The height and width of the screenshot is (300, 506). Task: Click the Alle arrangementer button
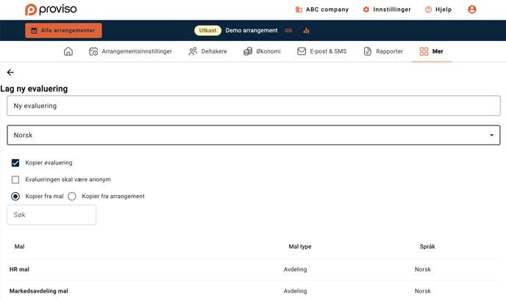click(x=63, y=31)
